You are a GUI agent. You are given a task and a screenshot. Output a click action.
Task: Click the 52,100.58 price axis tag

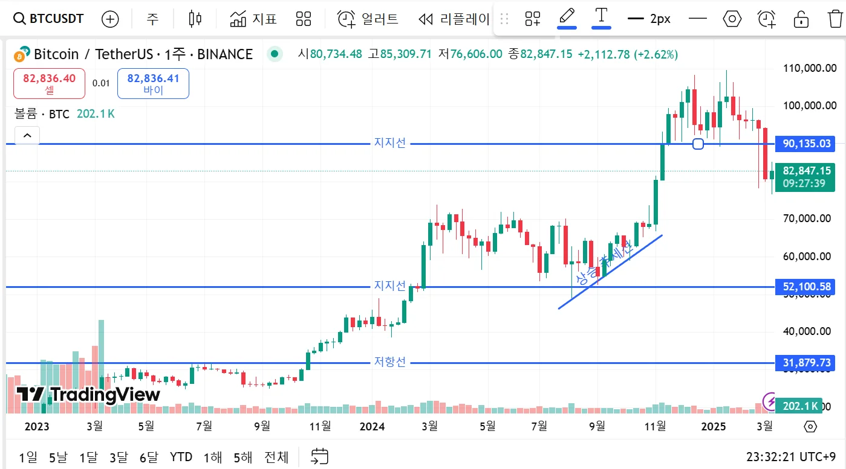(807, 287)
